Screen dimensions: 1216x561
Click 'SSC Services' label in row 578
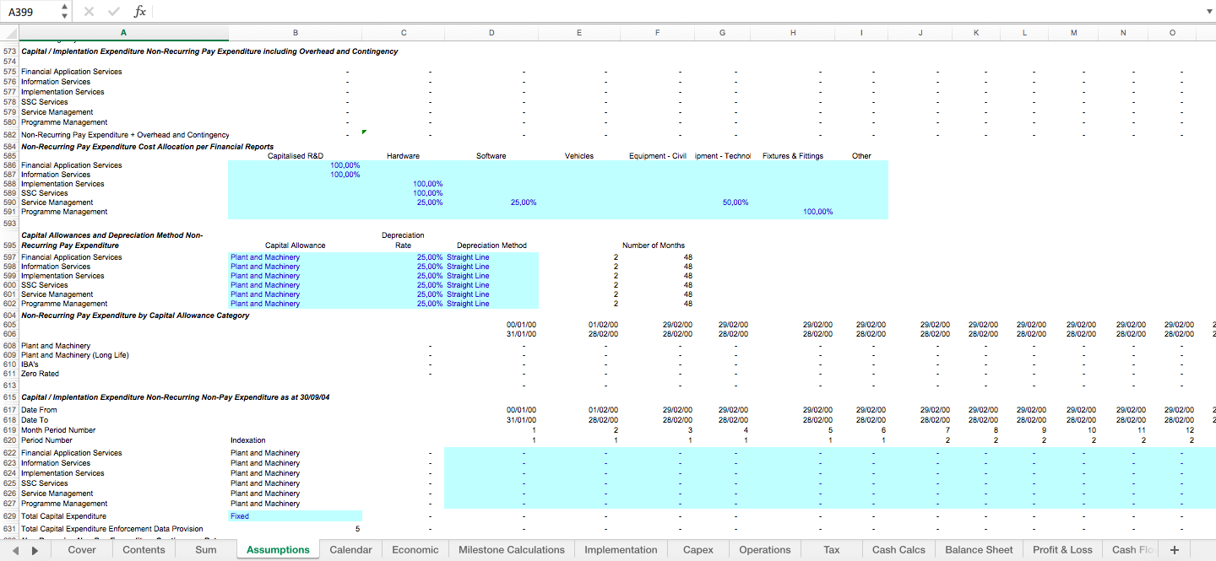click(45, 102)
